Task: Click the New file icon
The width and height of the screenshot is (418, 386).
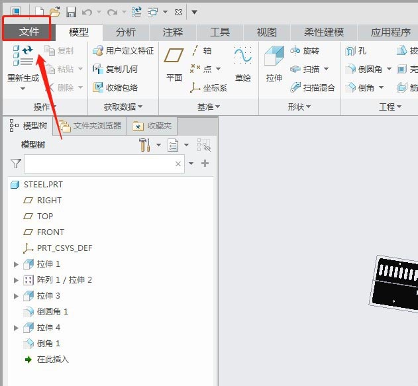Action: [x=40, y=12]
